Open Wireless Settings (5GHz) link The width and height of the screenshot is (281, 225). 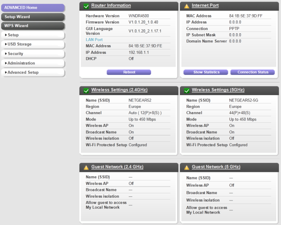pyautogui.click(x=218, y=90)
